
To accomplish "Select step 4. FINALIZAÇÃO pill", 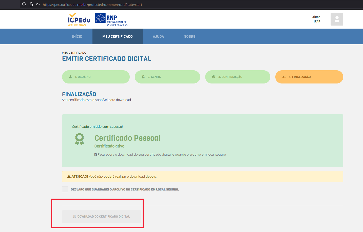I will click(309, 77).
